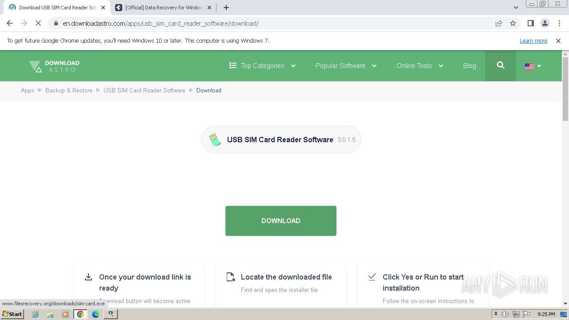Switch to the Data Recovery for Windows tab
Screen dimensions: 569x320
(164, 8)
